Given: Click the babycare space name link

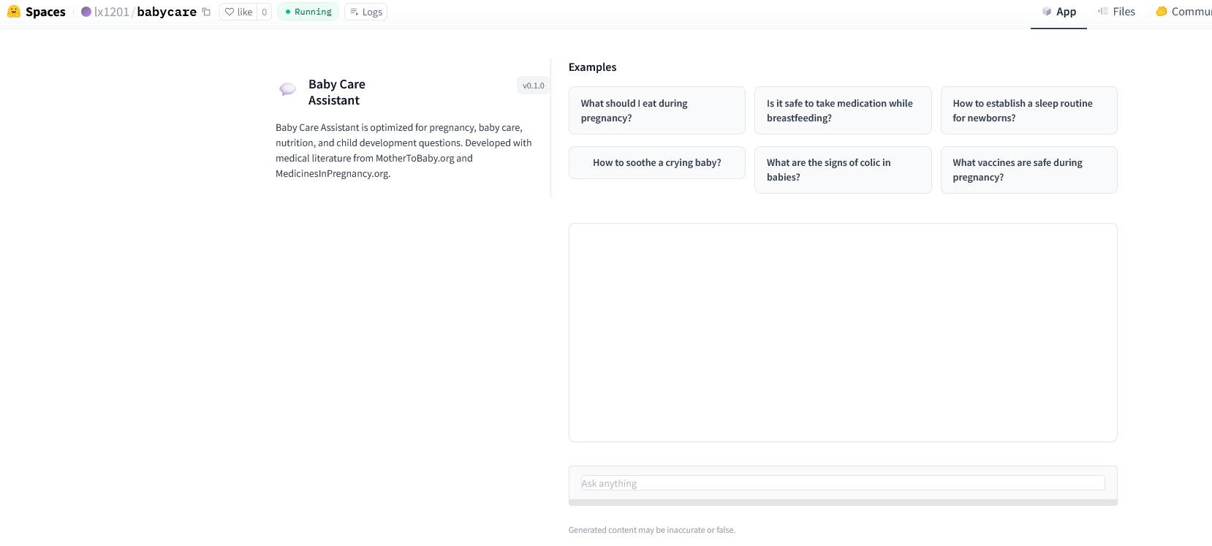Looking at the screenshot, I should pyautogui.click(x=167, y=12).
